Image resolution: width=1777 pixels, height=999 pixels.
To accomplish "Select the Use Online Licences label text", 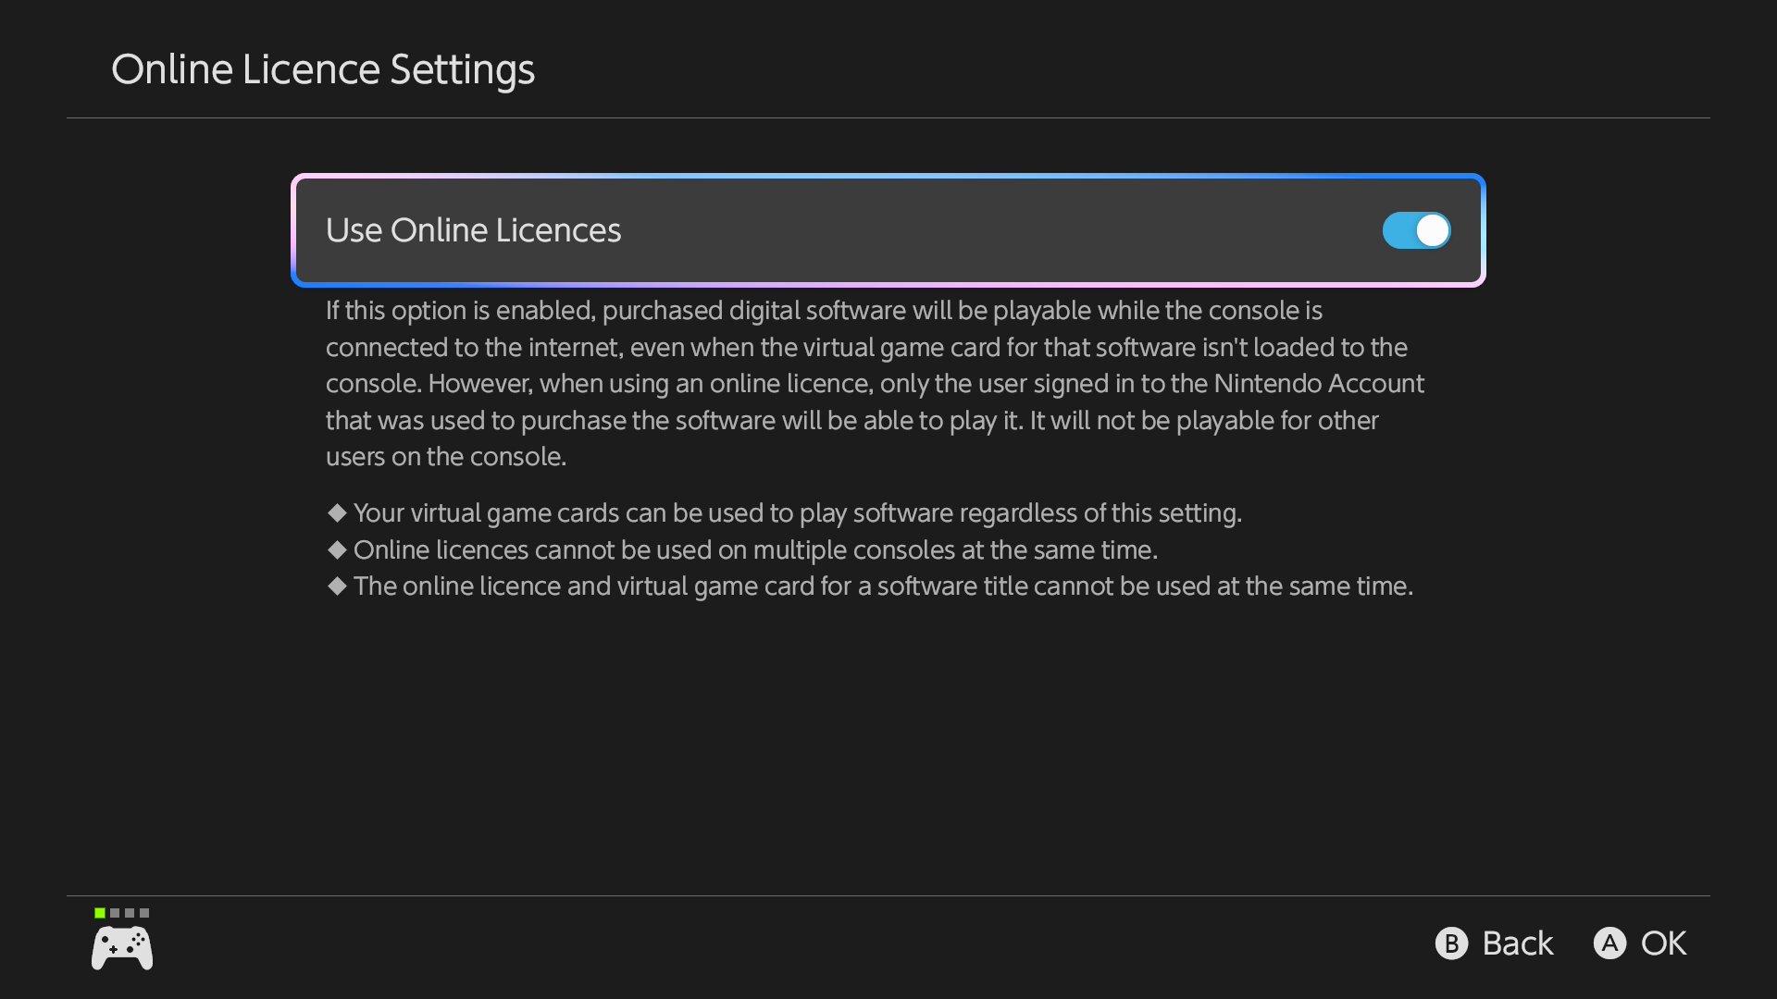I will (x=473, y=230).
